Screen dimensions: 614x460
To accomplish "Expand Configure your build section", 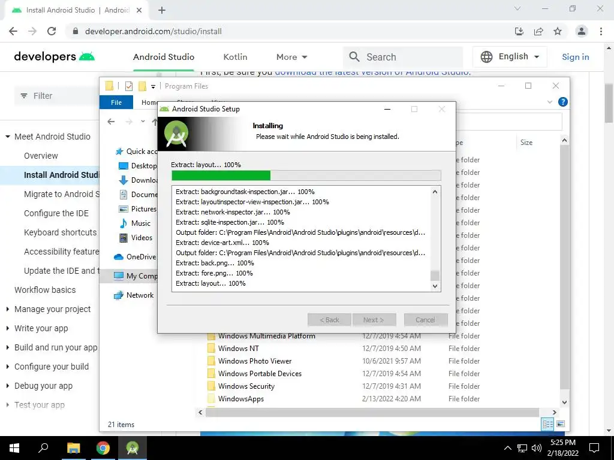I will click(x=7, y=367).
